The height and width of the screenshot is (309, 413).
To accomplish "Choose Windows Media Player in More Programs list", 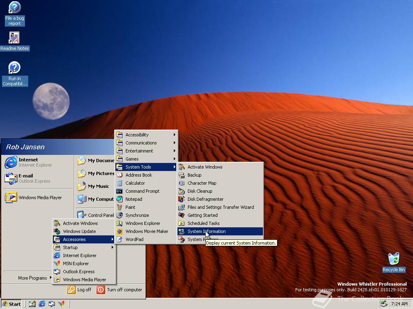I will click(84, 280).
